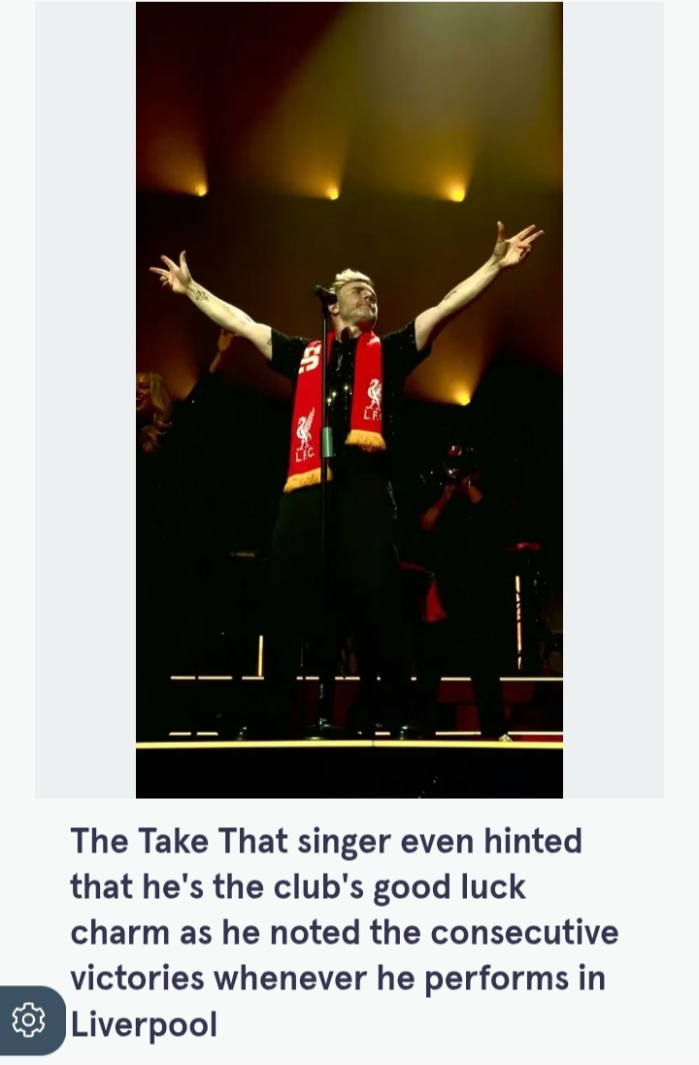Tap the gray margin right of photo
Viewport: 699px width, 1065px height.
tap(614, 400)
